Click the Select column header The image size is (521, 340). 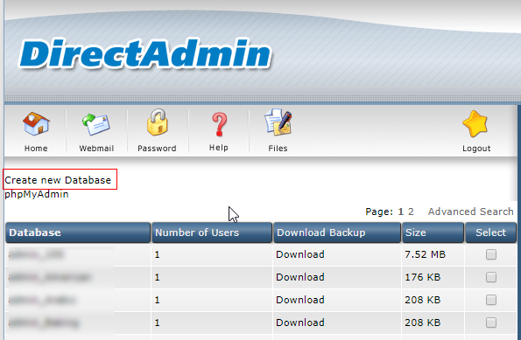tap(490, 232)
